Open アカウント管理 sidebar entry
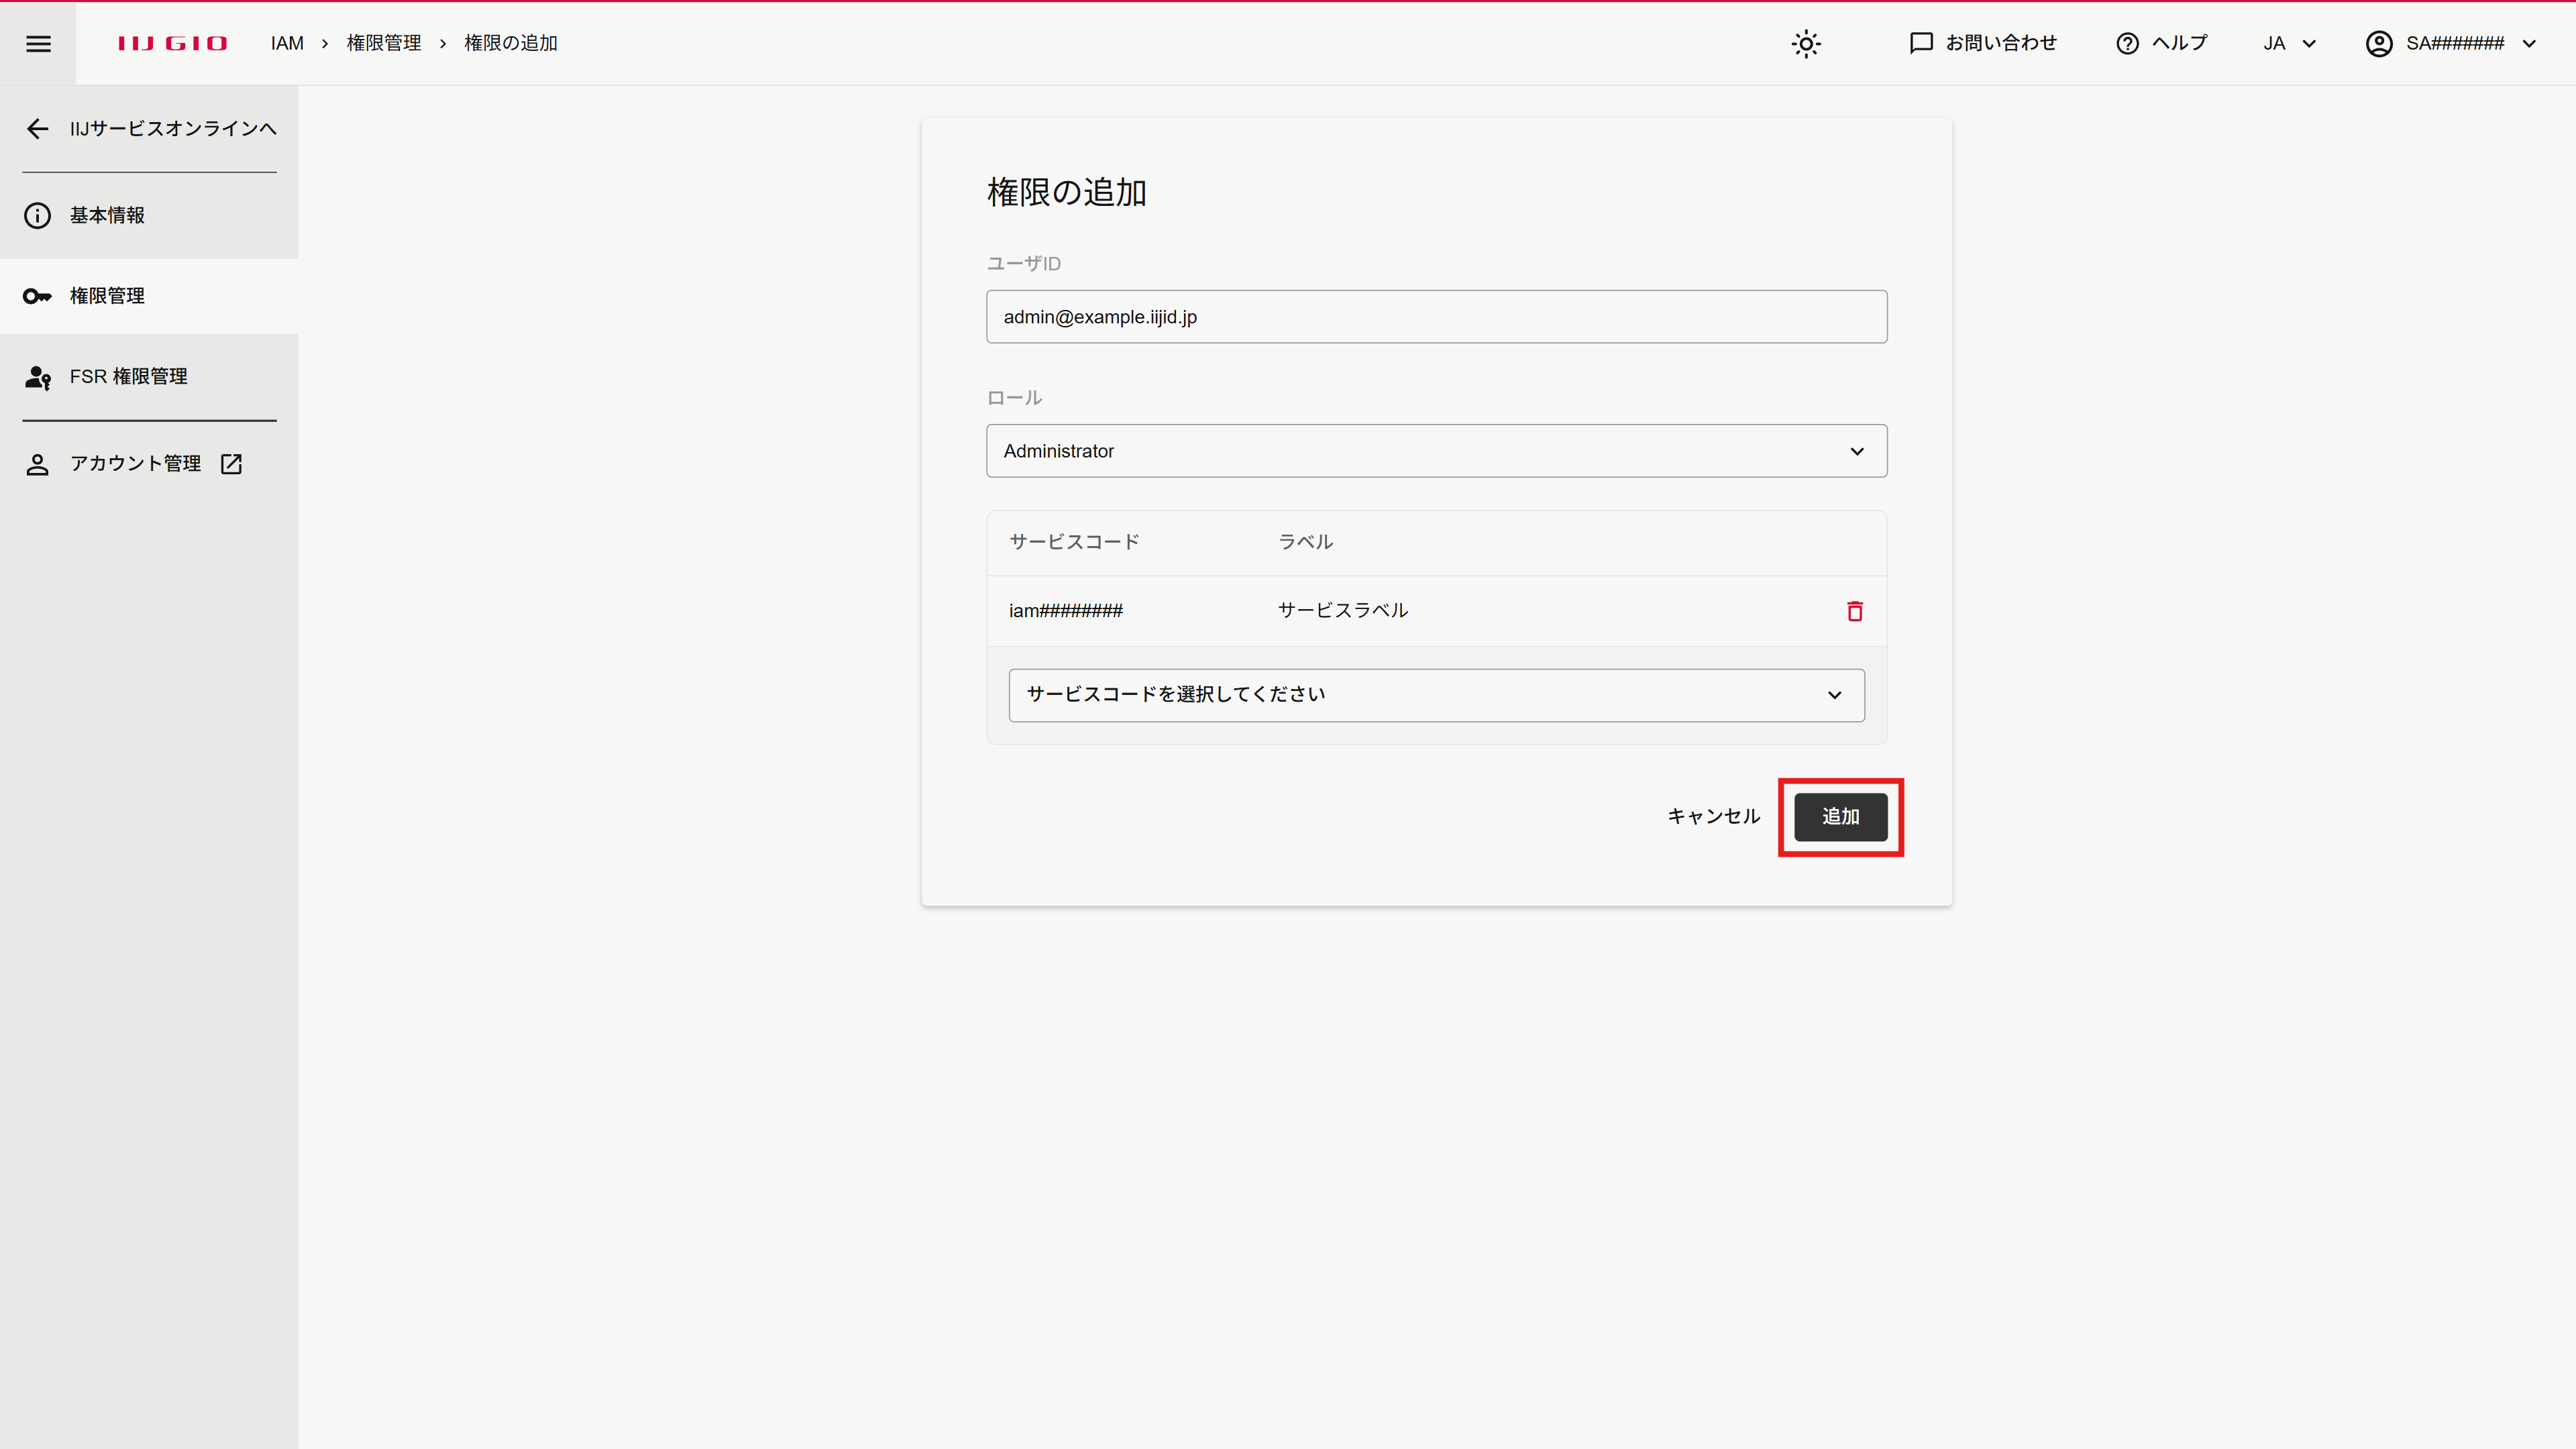This screenshot has height=1449, width=2576. pyautogui.click(x=149, y=464)
